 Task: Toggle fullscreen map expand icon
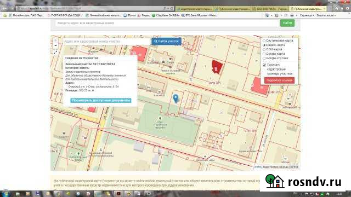coord(55,53)
